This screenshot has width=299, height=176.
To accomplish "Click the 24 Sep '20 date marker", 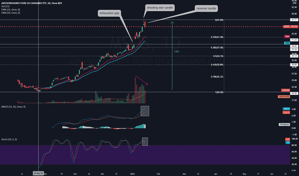I will (x=38, y=173).
